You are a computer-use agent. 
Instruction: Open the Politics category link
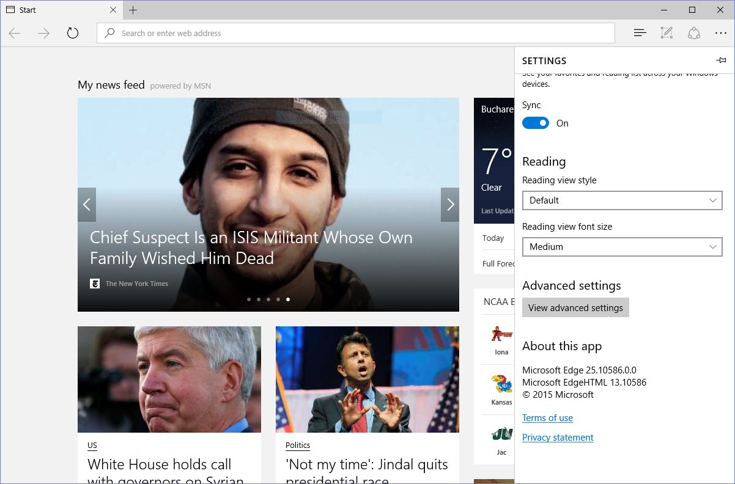pos(298,446)
